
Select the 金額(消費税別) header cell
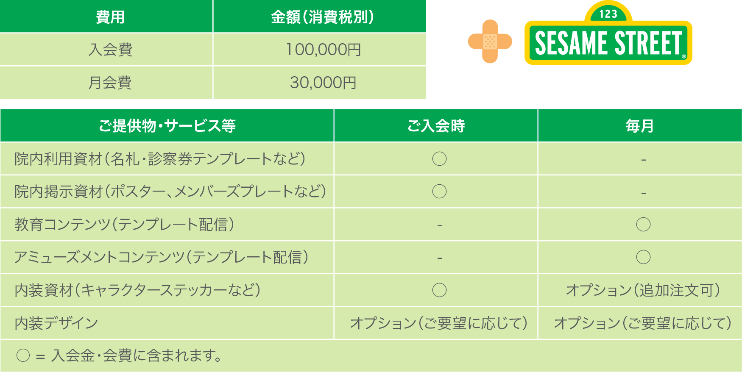pos(319,17)
